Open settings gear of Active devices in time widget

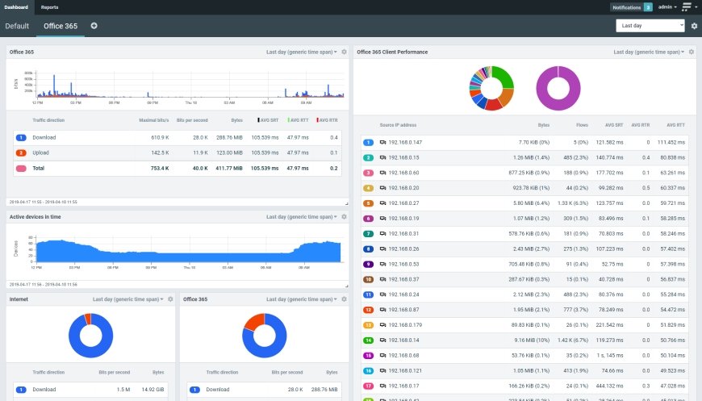click(x=344, y=216)
